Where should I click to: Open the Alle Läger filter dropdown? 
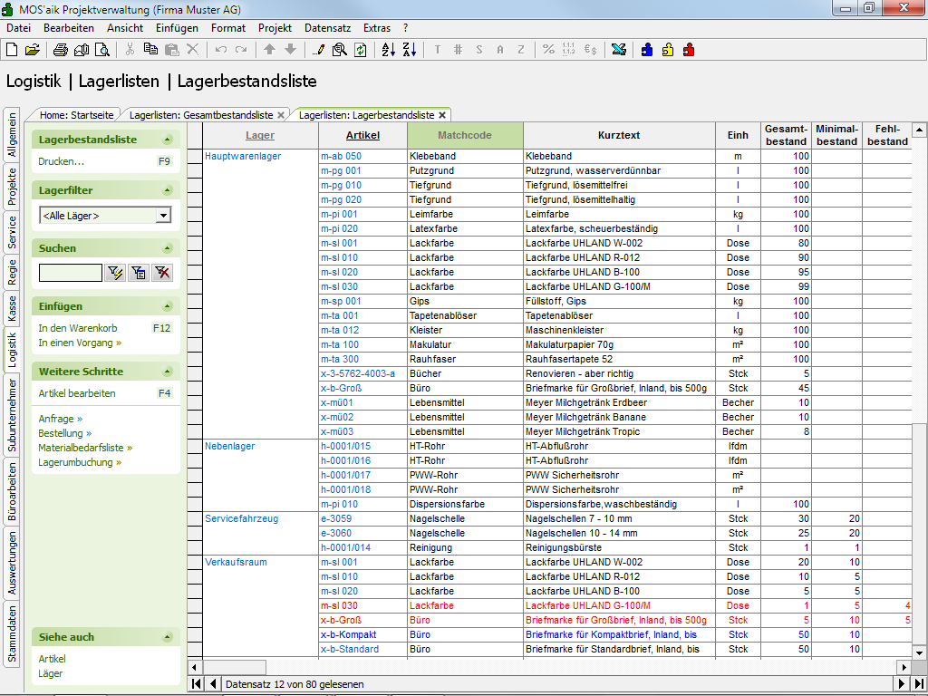click(163, 216)
